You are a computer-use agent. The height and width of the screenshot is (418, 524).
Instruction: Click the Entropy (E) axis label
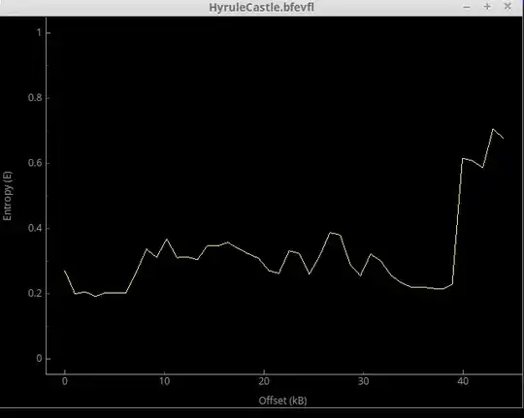(7, 196)
